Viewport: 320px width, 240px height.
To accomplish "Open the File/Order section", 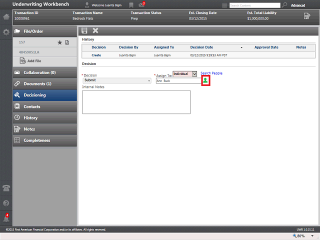I will pyautogui.click(x=45, y=31).
